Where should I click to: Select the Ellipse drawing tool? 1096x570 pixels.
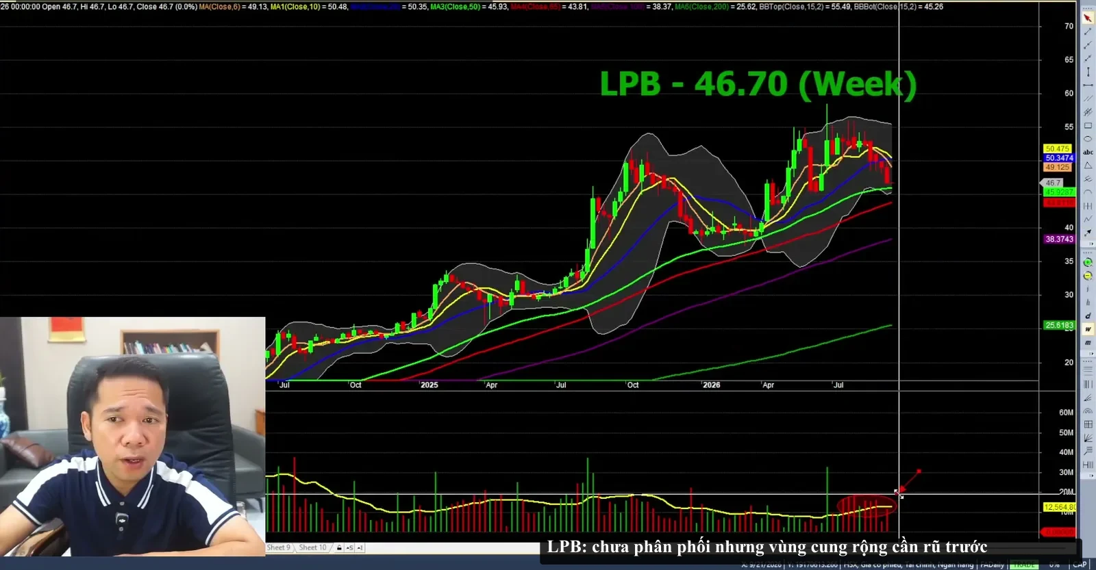(1088, 139)
